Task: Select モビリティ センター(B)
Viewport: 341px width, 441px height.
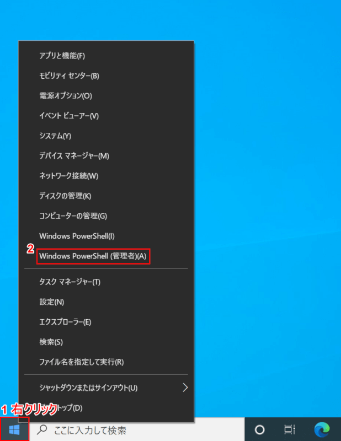Action: [106, 76]
